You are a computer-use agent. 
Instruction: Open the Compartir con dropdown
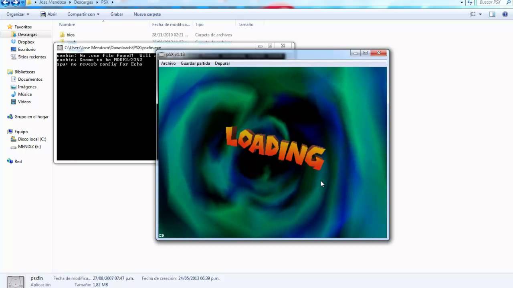coord(83,14)
